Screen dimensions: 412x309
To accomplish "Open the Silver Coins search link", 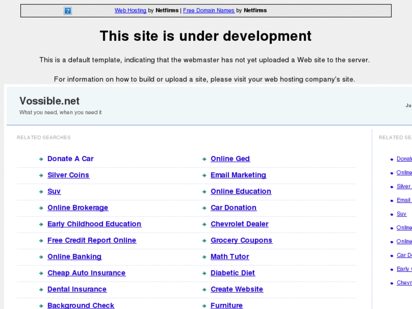I will (x=69, y=175).
